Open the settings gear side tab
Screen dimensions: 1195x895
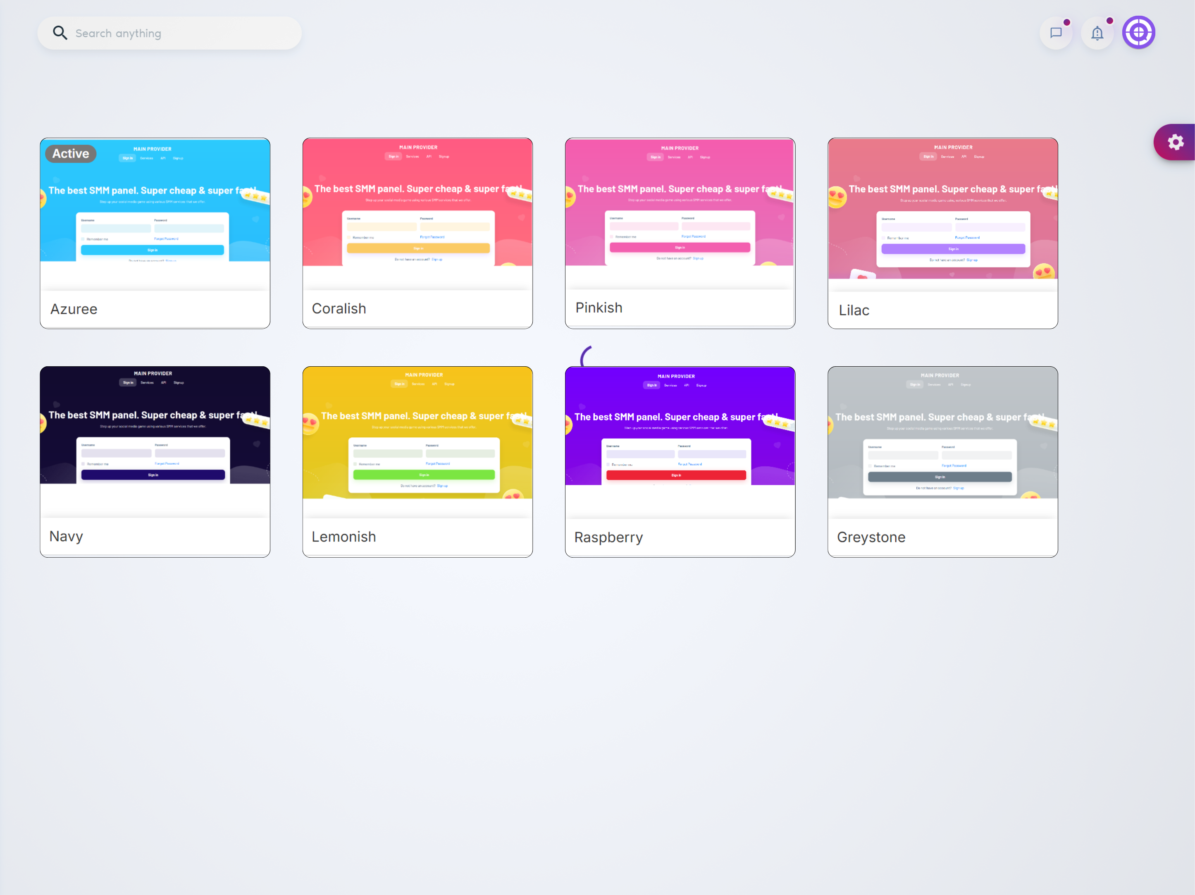pyautogui.click(x=1176, y=143)
